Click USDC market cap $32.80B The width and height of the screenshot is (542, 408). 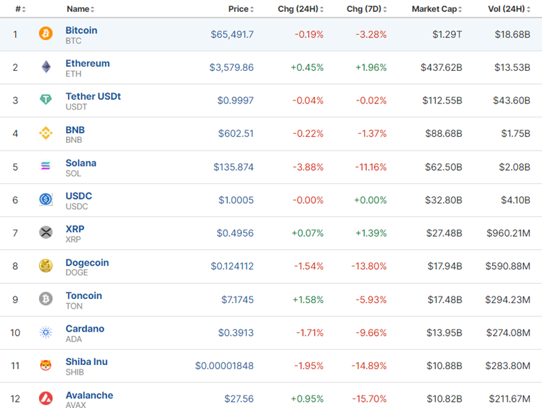(x=443, y=201)
